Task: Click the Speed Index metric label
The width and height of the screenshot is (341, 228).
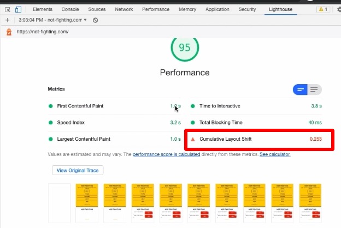Action: pyautogui.click(x=70, y=123)
